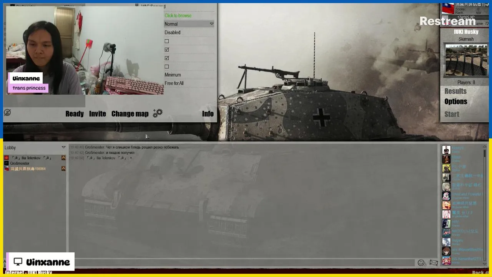The height and width of the screenshot is (277, 492).
Task: Click the '[UK] Husky' server name text
Action: tap(466, 32)
